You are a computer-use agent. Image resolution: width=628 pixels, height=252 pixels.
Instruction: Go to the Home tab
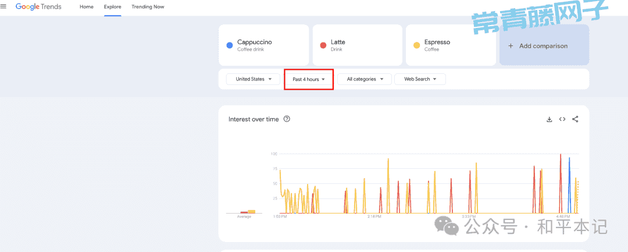87,7
